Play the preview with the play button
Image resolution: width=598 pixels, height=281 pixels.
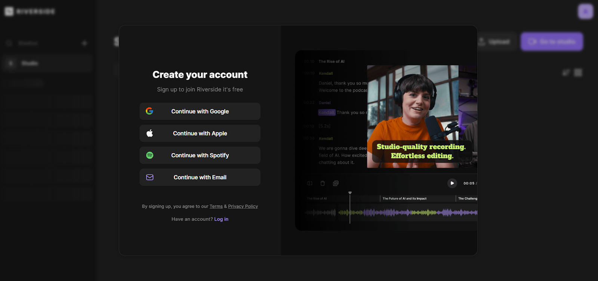click(452, 183)
